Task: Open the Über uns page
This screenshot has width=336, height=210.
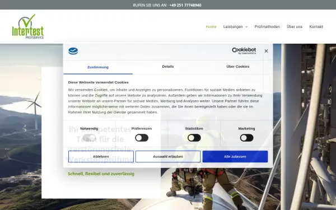Action: (x=295, y=26)
